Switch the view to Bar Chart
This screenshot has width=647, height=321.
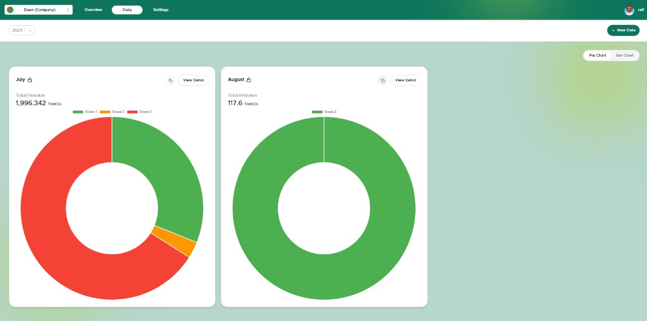pyautogui.click(x=625, y=55)
